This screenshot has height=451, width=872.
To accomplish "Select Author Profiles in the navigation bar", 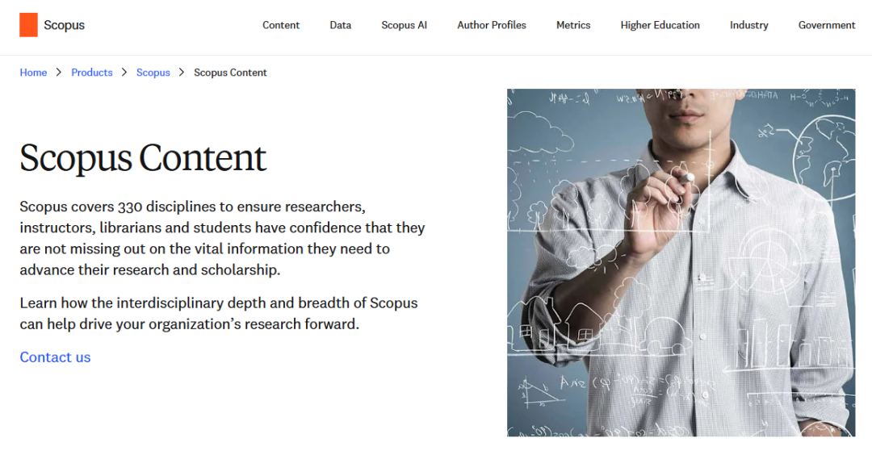I will tap(492, 25).
